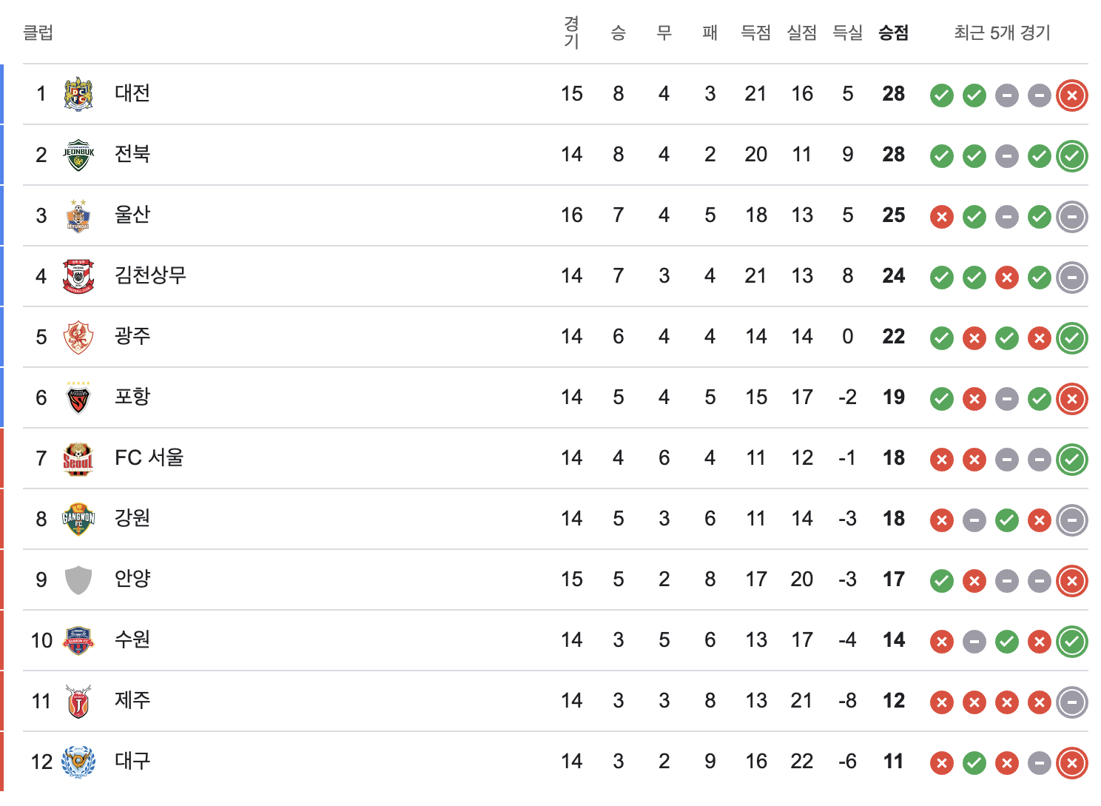Viewport: 1101px width, 806px height.
Task: Click 울산's most recent draw indicator
Action: [1072, 216]
